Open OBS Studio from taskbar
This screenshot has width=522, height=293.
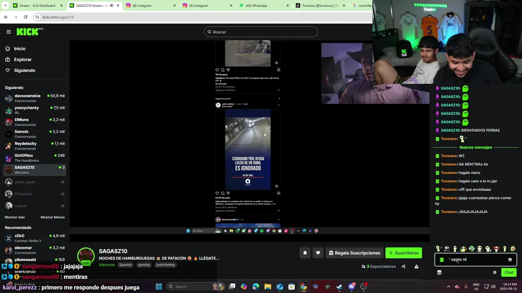[363, 286]
